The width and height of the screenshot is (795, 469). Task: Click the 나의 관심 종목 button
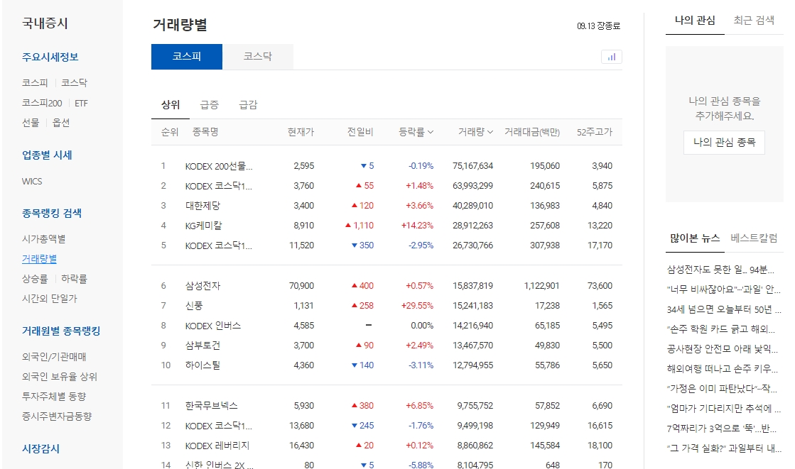click(x=723, y=142)
